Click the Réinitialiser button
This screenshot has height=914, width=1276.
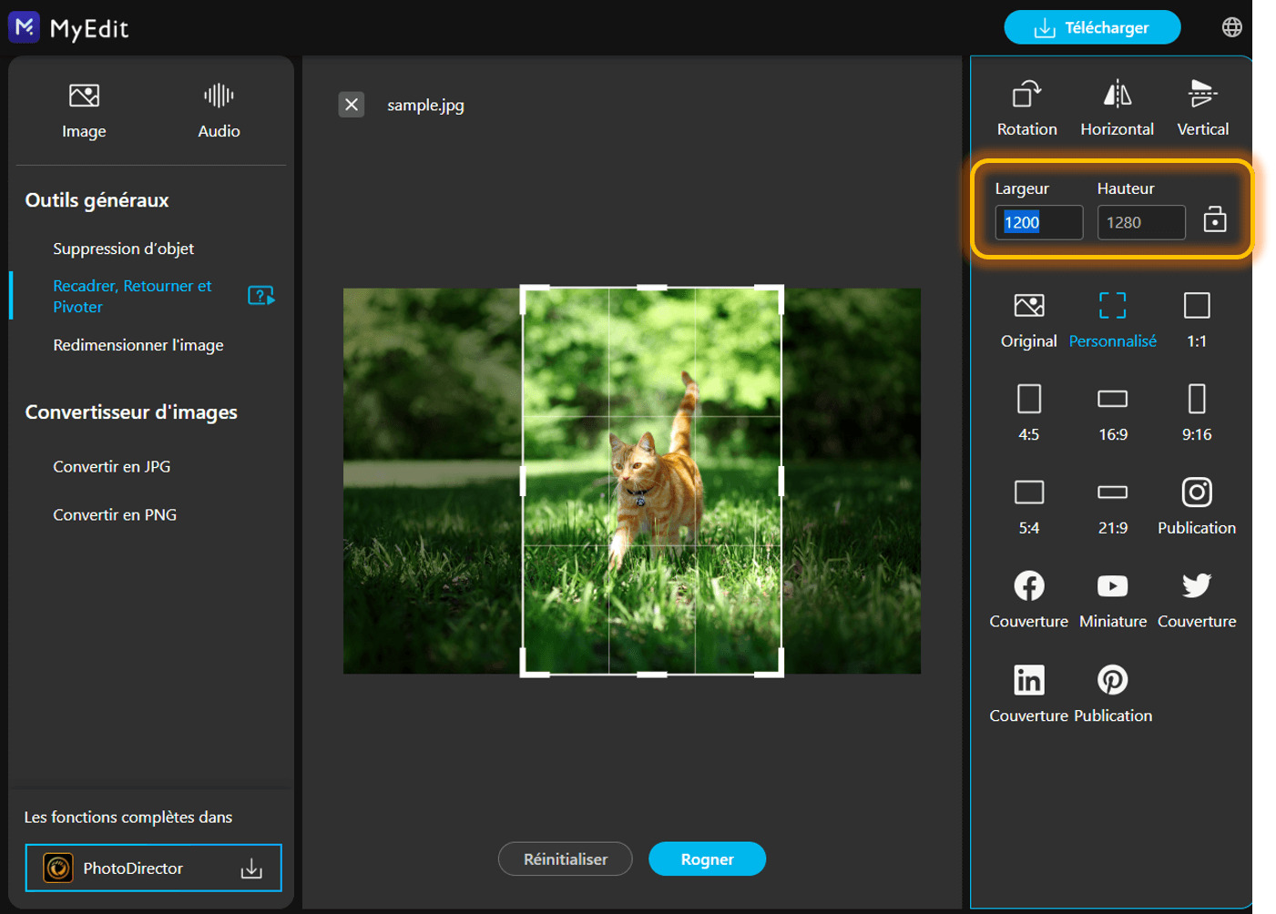(x=565, y=858)
